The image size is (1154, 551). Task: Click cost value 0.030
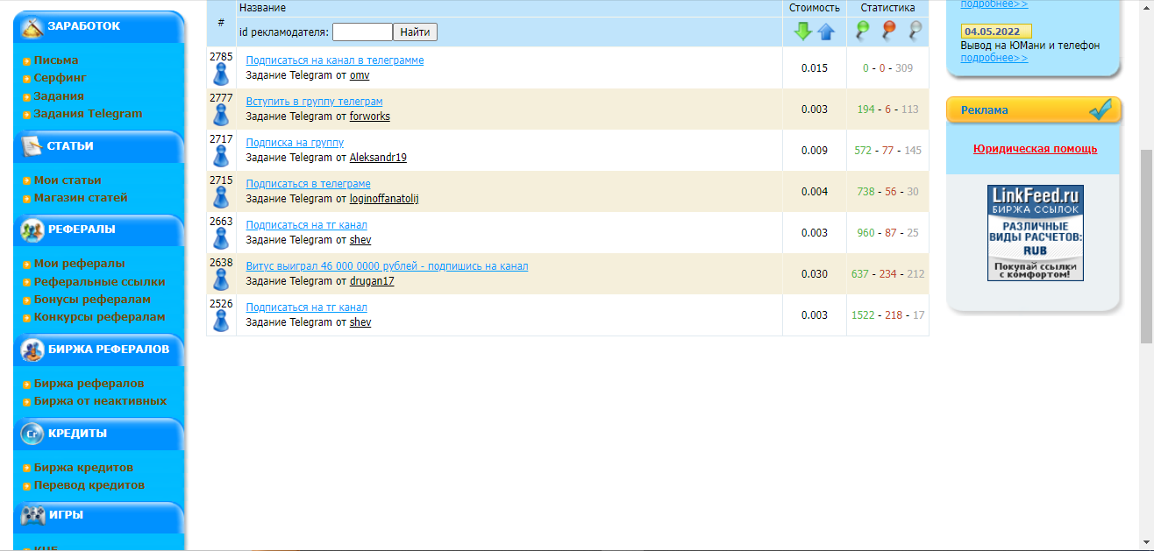[815, 274]
